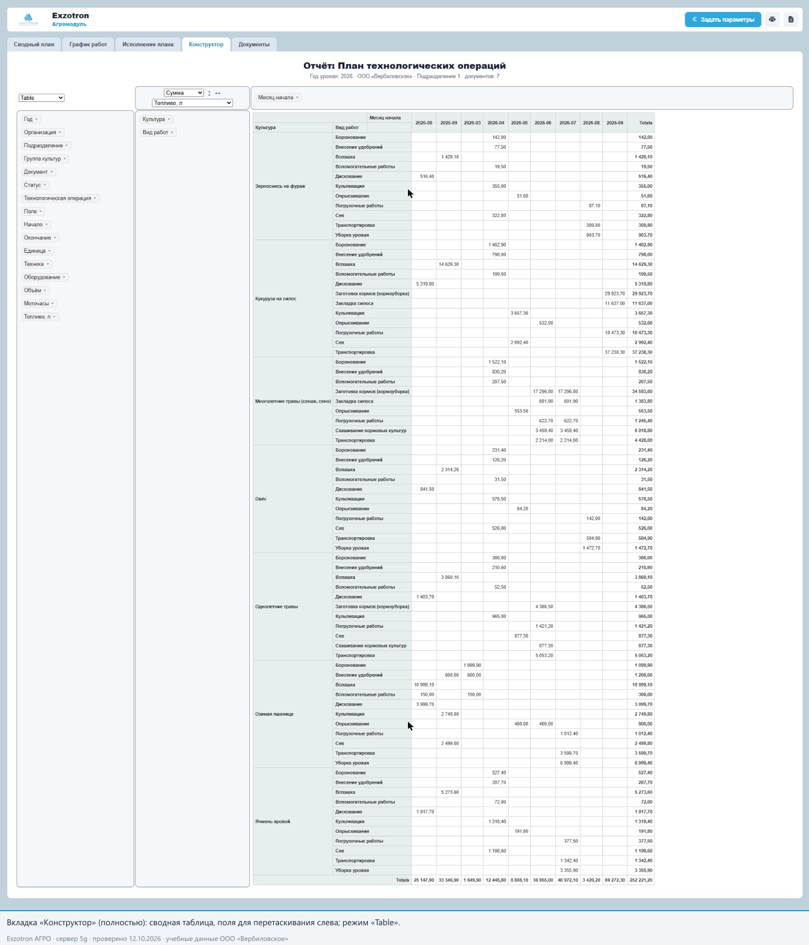
Task: Toggle row sort order with the vertical arrow
Action: [209, 93]
